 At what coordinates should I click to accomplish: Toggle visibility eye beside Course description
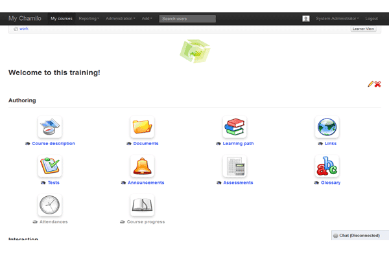(x=27, y=144)
